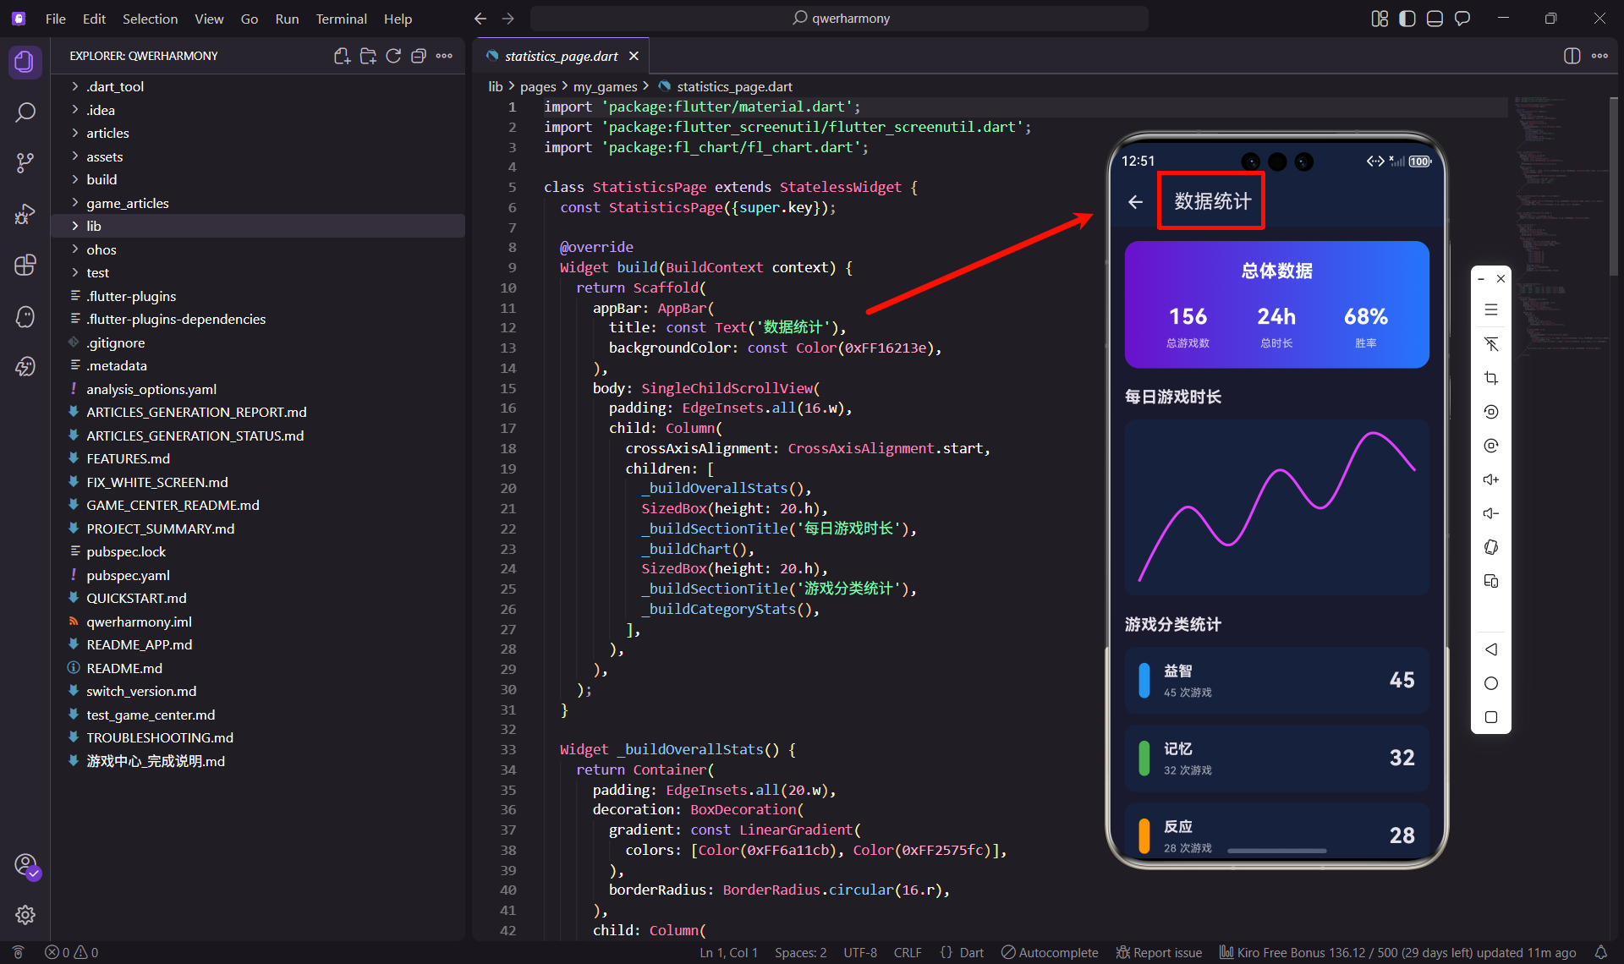Screen dimensions: 1624x964
Task: Toggle the bottom panel layout button
Action: click(1435, 19)
